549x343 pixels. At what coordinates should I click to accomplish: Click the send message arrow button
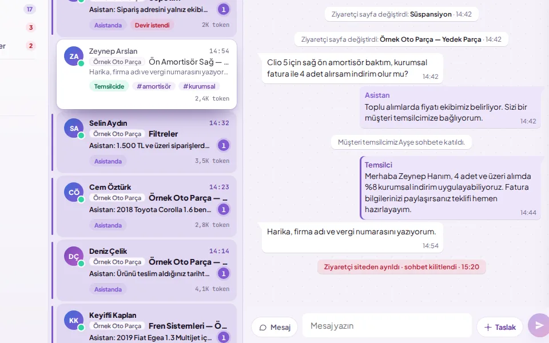[539, 325]
